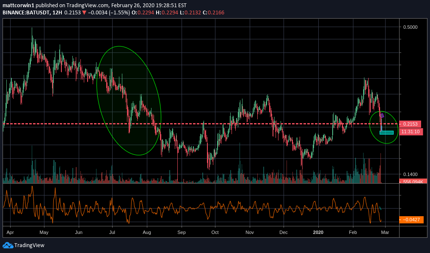Click the L:0.2132 low value
The height and width of the screenshot is (253, 430).
coord(190,13)
